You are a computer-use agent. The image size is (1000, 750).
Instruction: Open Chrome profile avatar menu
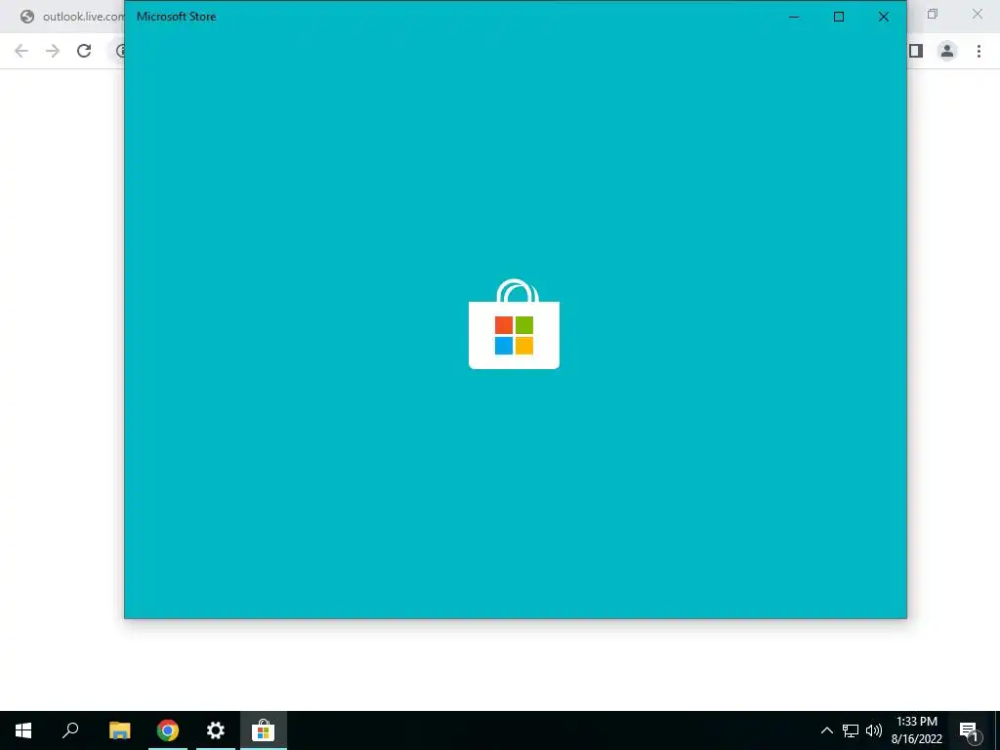[947, 51]
